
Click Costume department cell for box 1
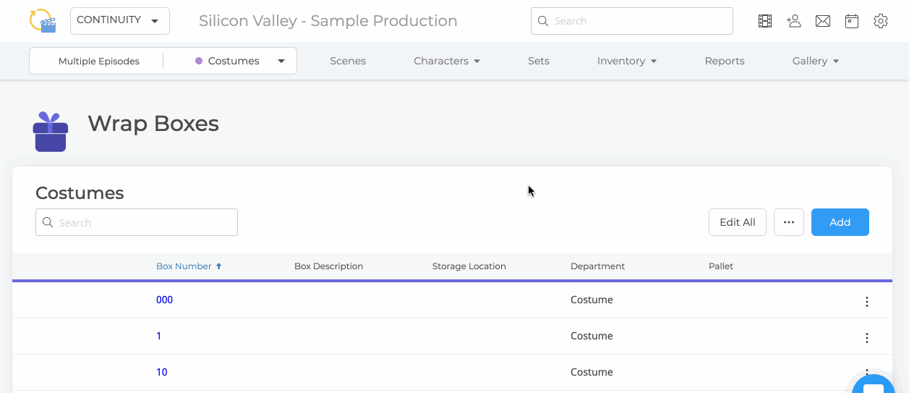592,336
